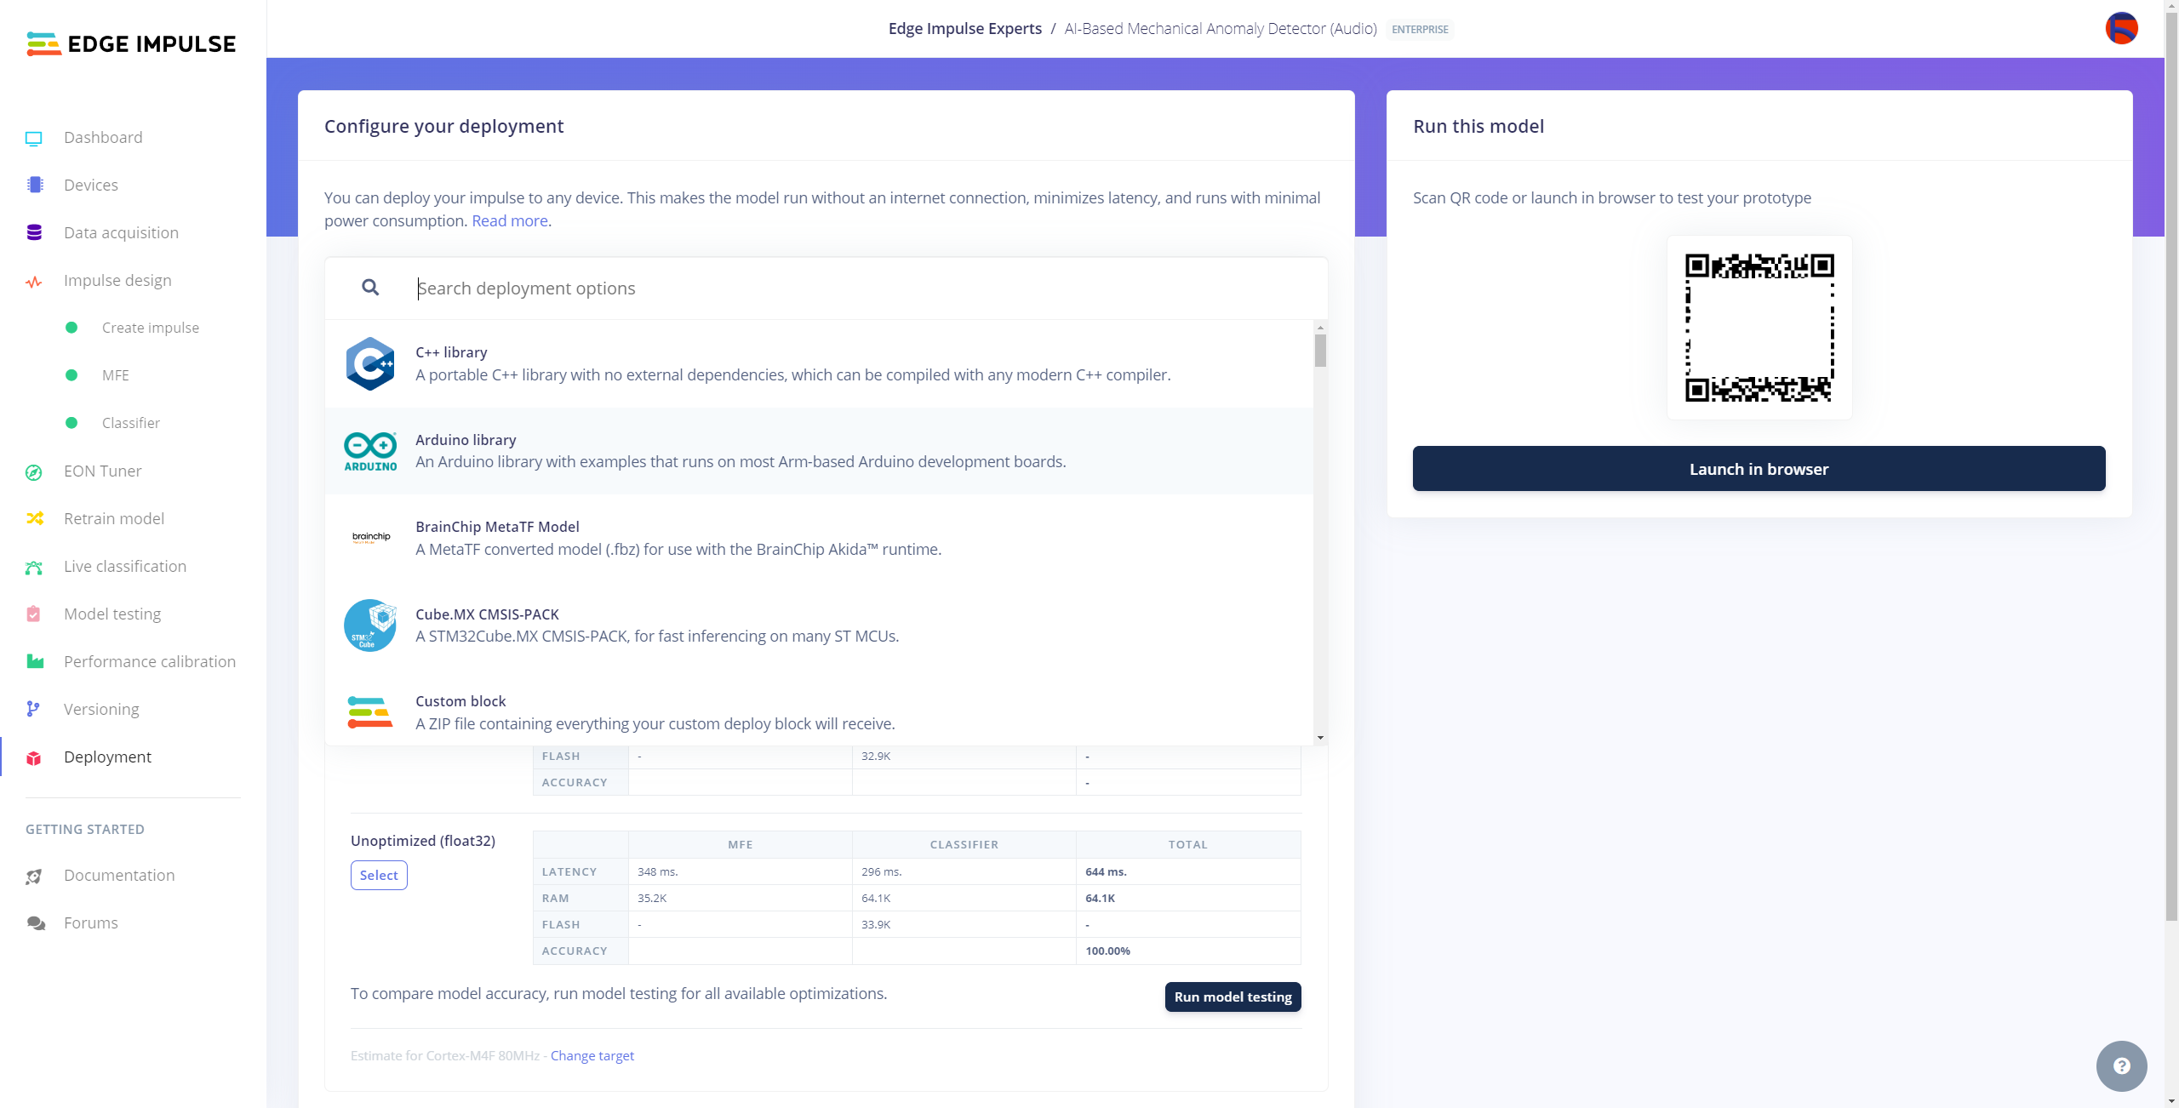Click the Model testing clipboard icon

(34, 614)
